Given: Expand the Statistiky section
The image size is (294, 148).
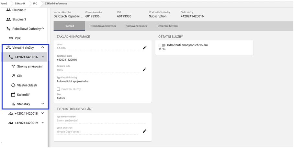Looking at the screenshot, I should pyautogui.click(x=42, y=104).
